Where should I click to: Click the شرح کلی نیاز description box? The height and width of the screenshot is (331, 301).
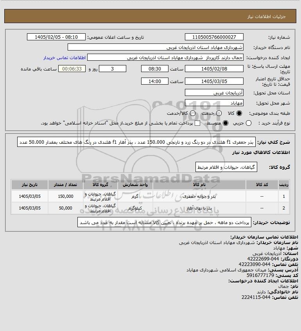coord(136,142)
